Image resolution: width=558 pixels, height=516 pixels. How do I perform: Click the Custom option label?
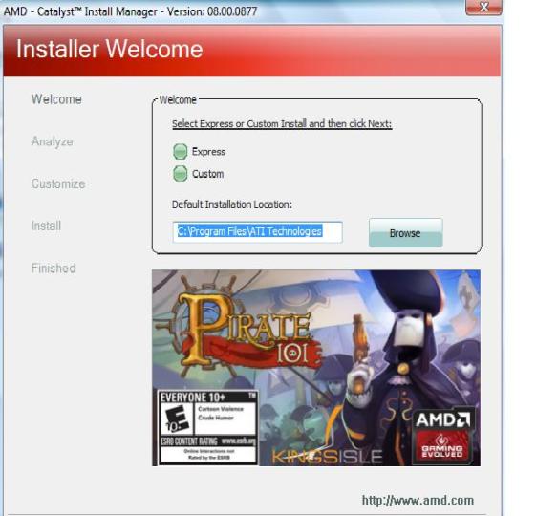coord(208,174)
